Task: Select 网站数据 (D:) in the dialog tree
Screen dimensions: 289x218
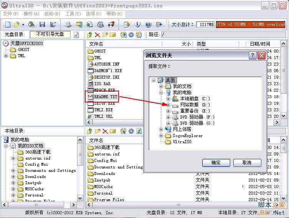Action: click(195, 105)
